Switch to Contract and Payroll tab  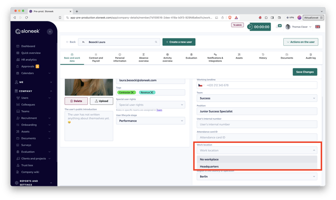[x=96, y=58]
